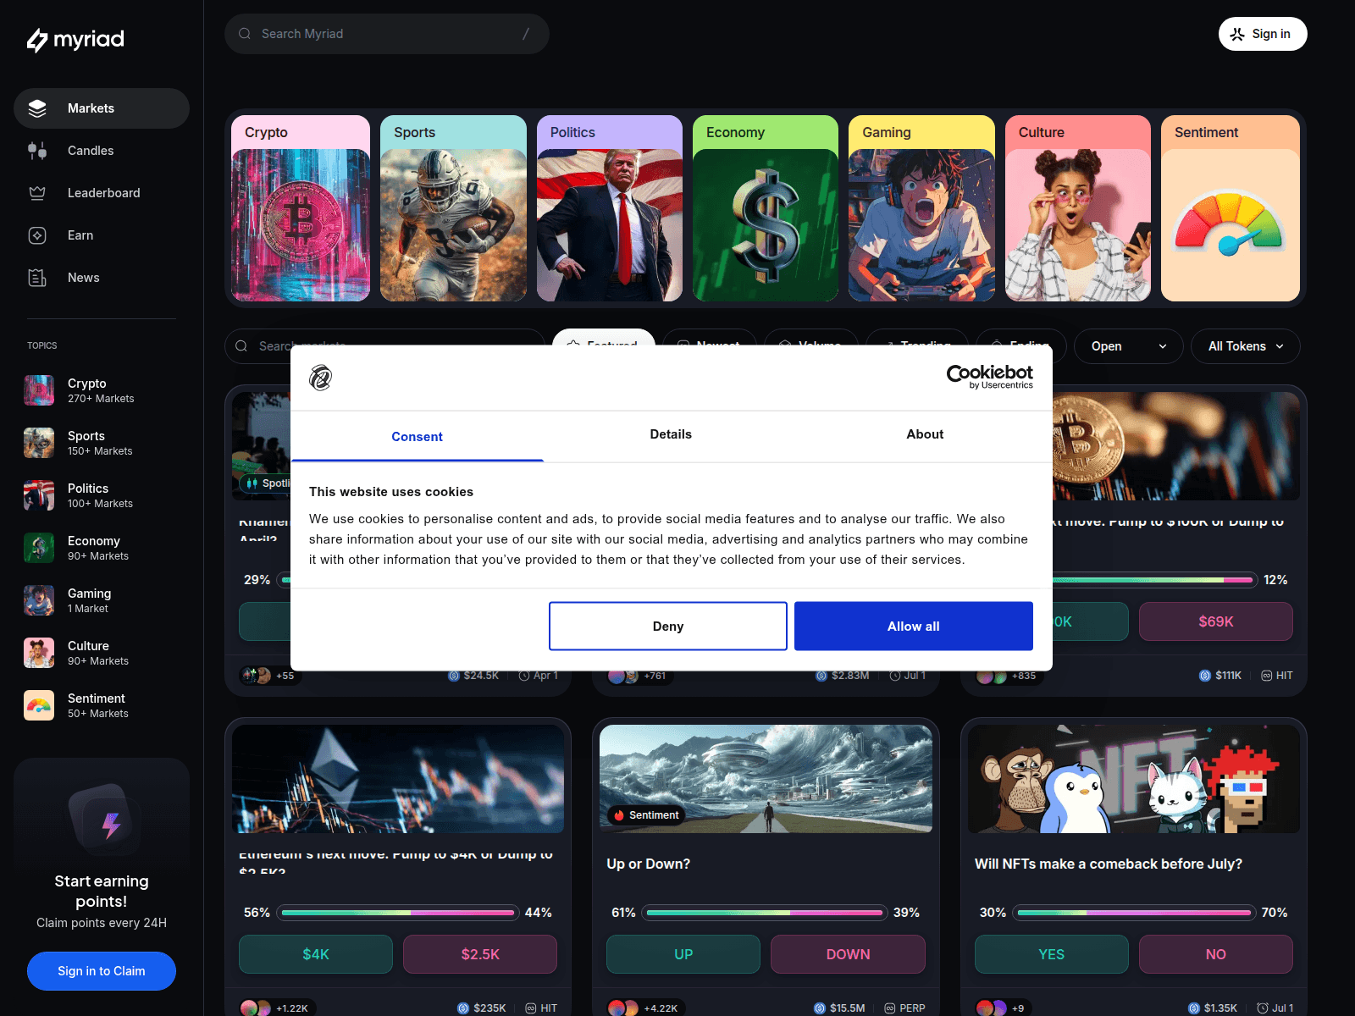Click the Sign in button
The width and height of the screenshot is (1355, 1016).
[1263, 34]
